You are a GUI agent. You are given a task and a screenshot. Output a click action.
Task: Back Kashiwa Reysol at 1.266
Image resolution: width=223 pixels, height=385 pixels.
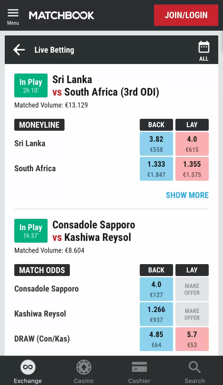(156, 314)
